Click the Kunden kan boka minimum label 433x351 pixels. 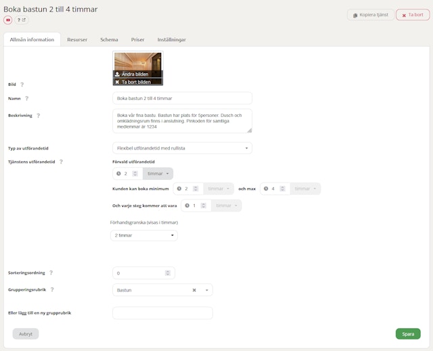141,189
